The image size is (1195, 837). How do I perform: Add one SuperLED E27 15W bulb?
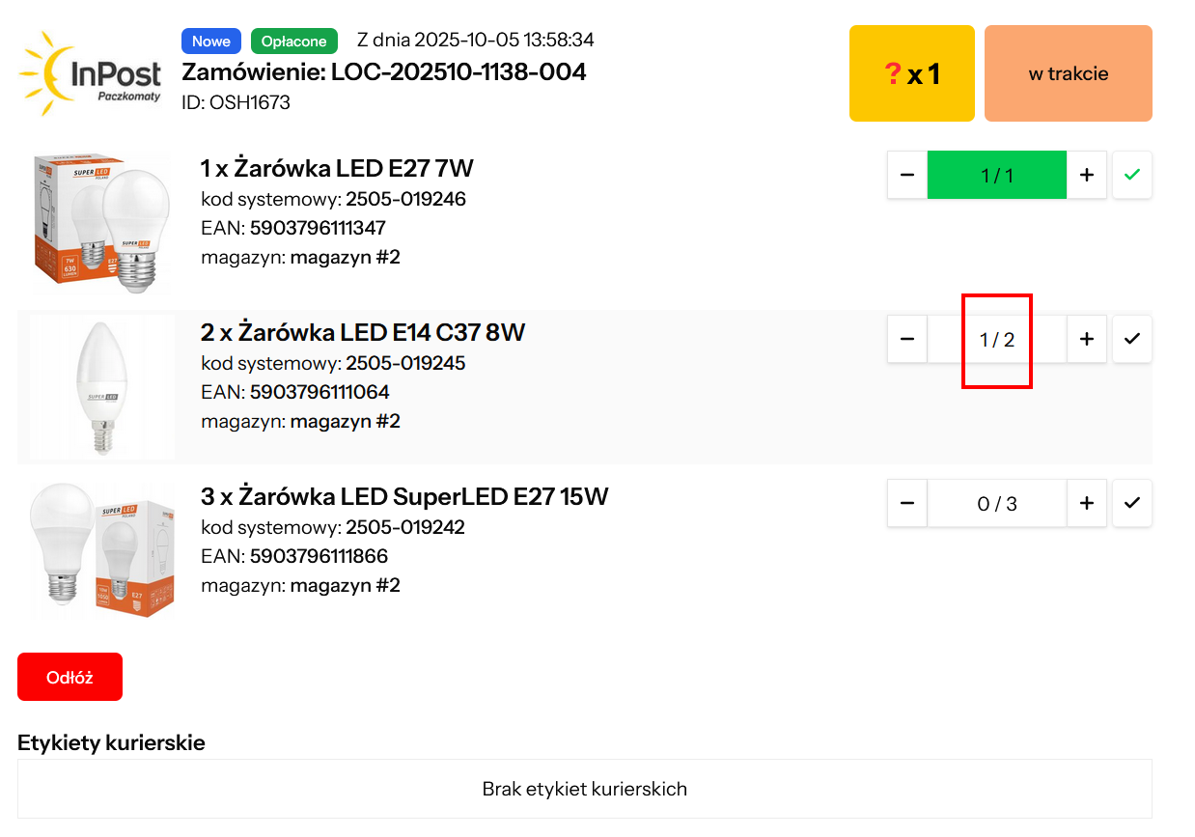click(x=1086, y=503)
